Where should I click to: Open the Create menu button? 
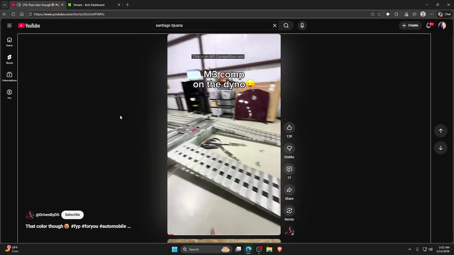[410, 25]
